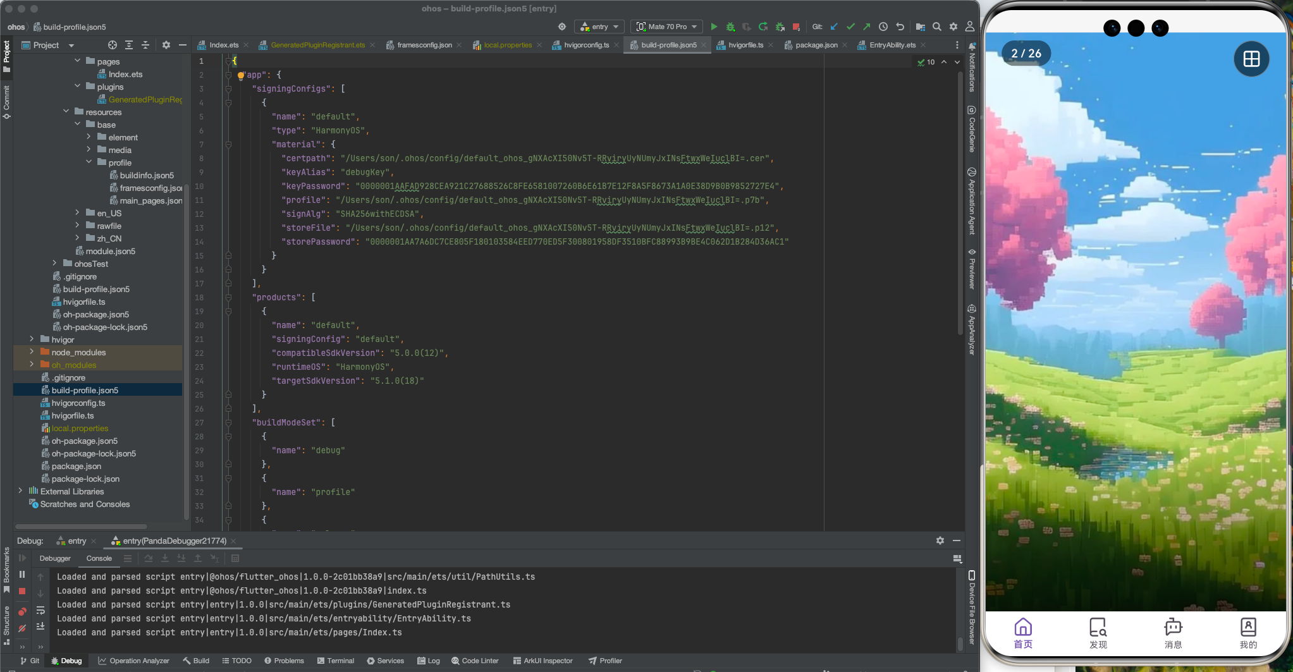The width and height of the screenshot is (1293, 672).
Task: Open the Problems tool window
Action: click(x=284, y=661)
